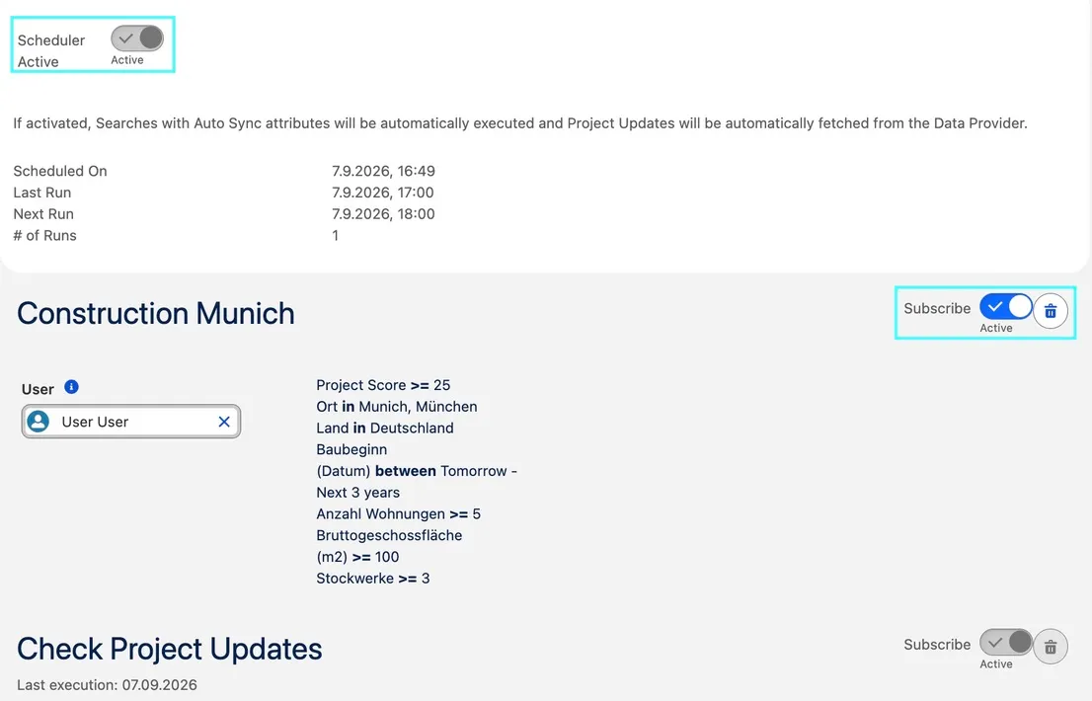Click the 'Last Run' label
This screenshot has width=1092, height=701.
pos(41,193)
